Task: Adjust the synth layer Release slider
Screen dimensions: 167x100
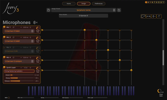Action: (x=22, y=81)
